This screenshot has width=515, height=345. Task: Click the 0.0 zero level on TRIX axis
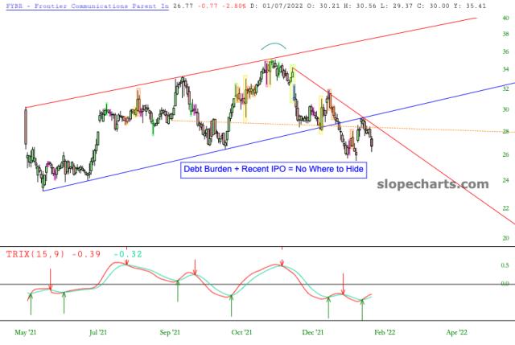pyautogui.click(x=505, y=284)
